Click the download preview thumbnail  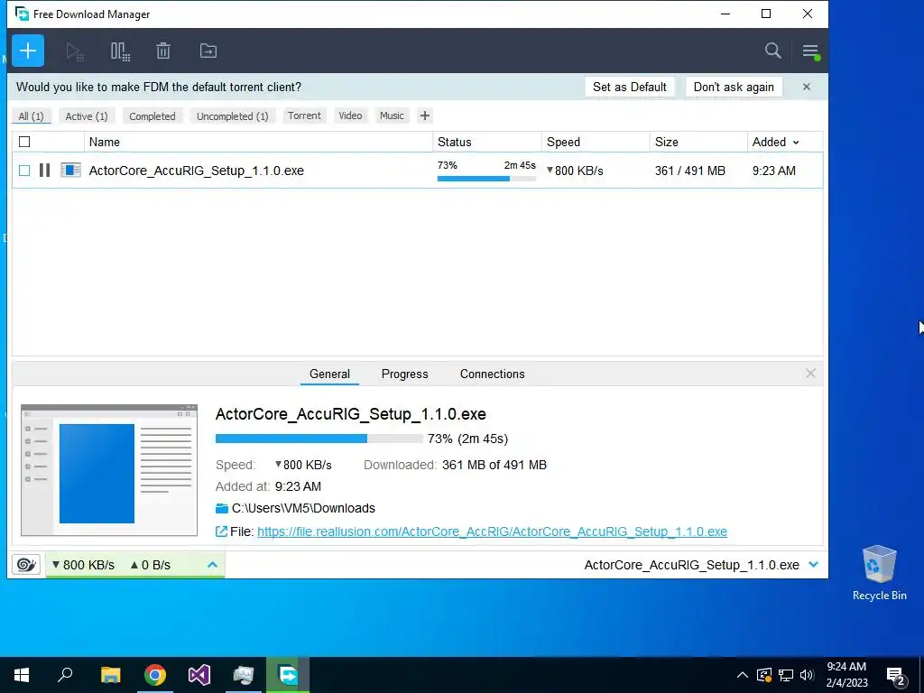tap(109, 470)
